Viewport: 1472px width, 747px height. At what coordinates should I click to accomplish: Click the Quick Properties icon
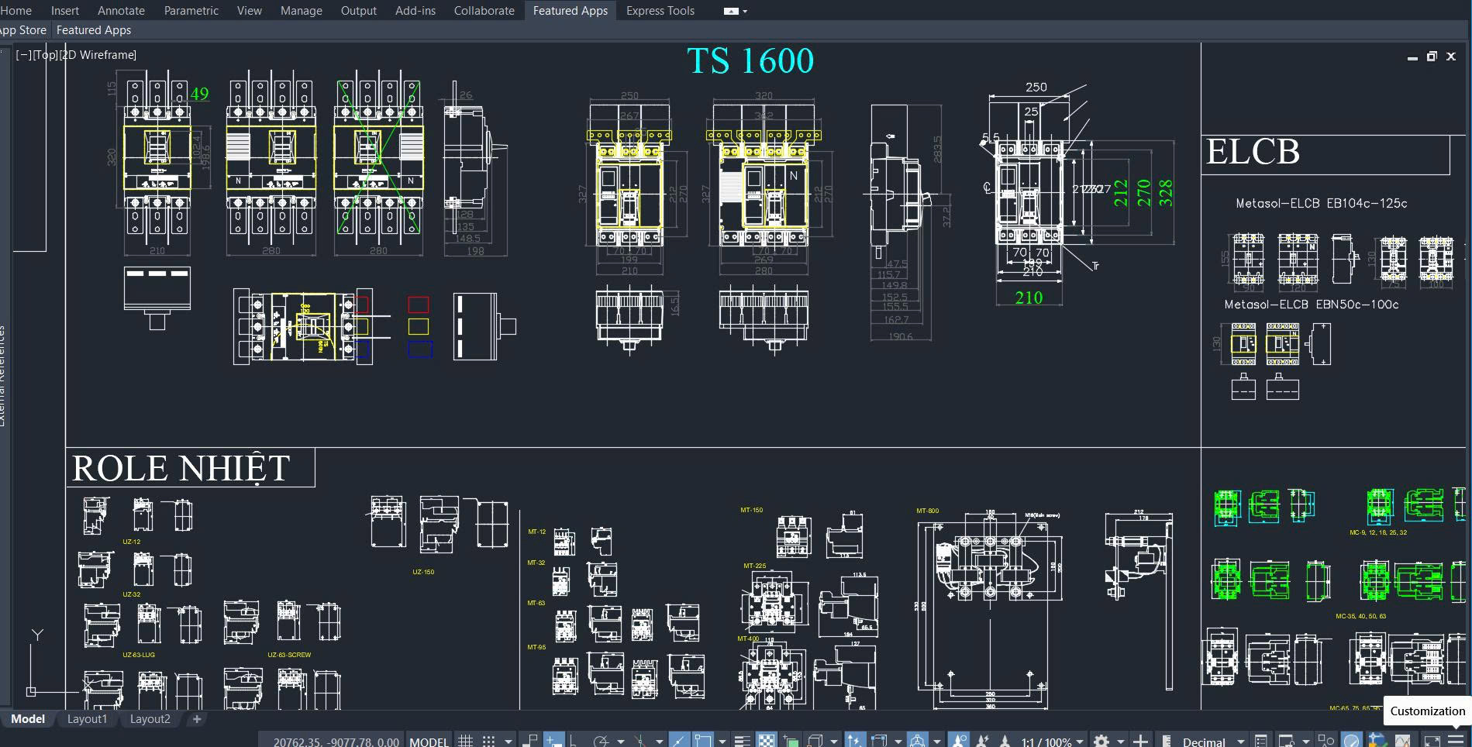pyautogui.click(x=1261, y=741)
